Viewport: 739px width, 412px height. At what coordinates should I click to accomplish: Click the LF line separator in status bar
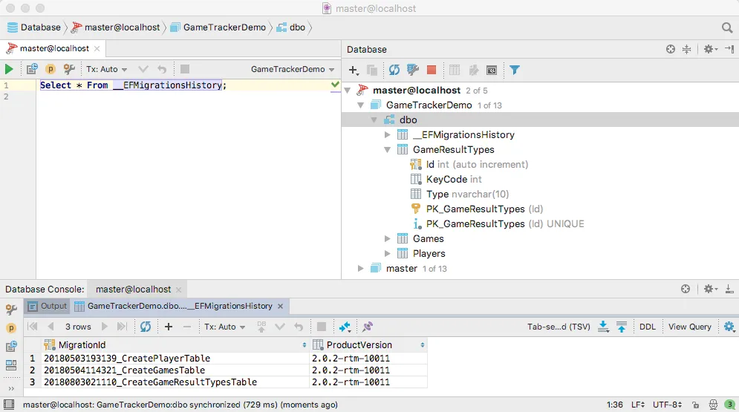coord(638,405)
